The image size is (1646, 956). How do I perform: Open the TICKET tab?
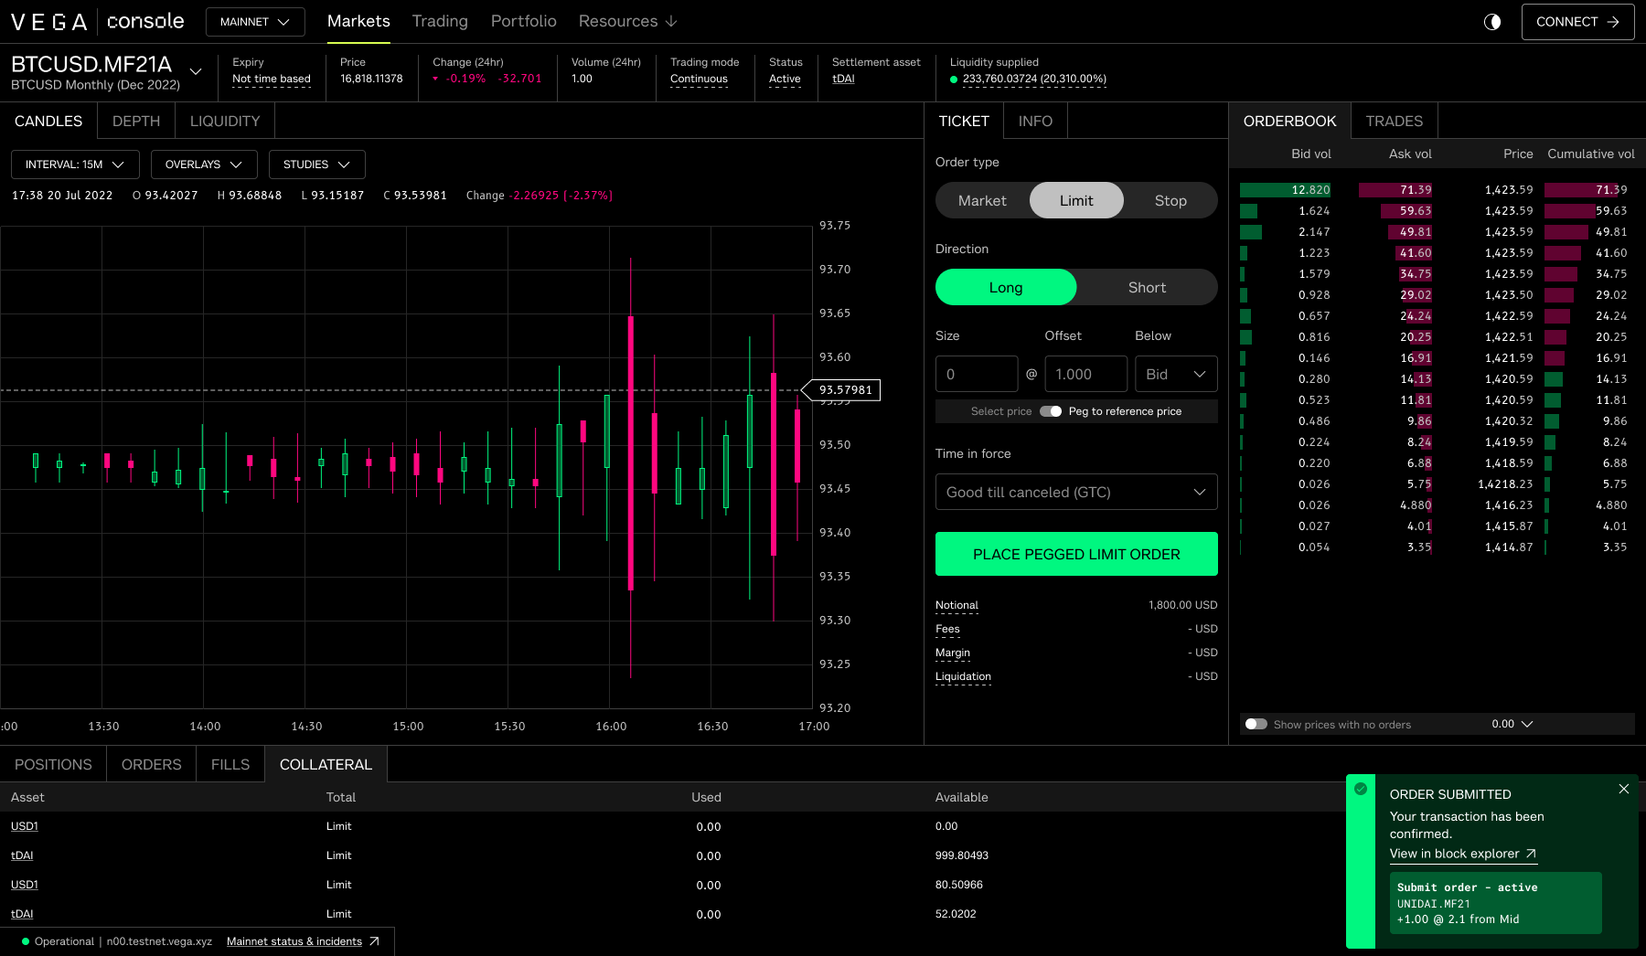tap(964, 121)
